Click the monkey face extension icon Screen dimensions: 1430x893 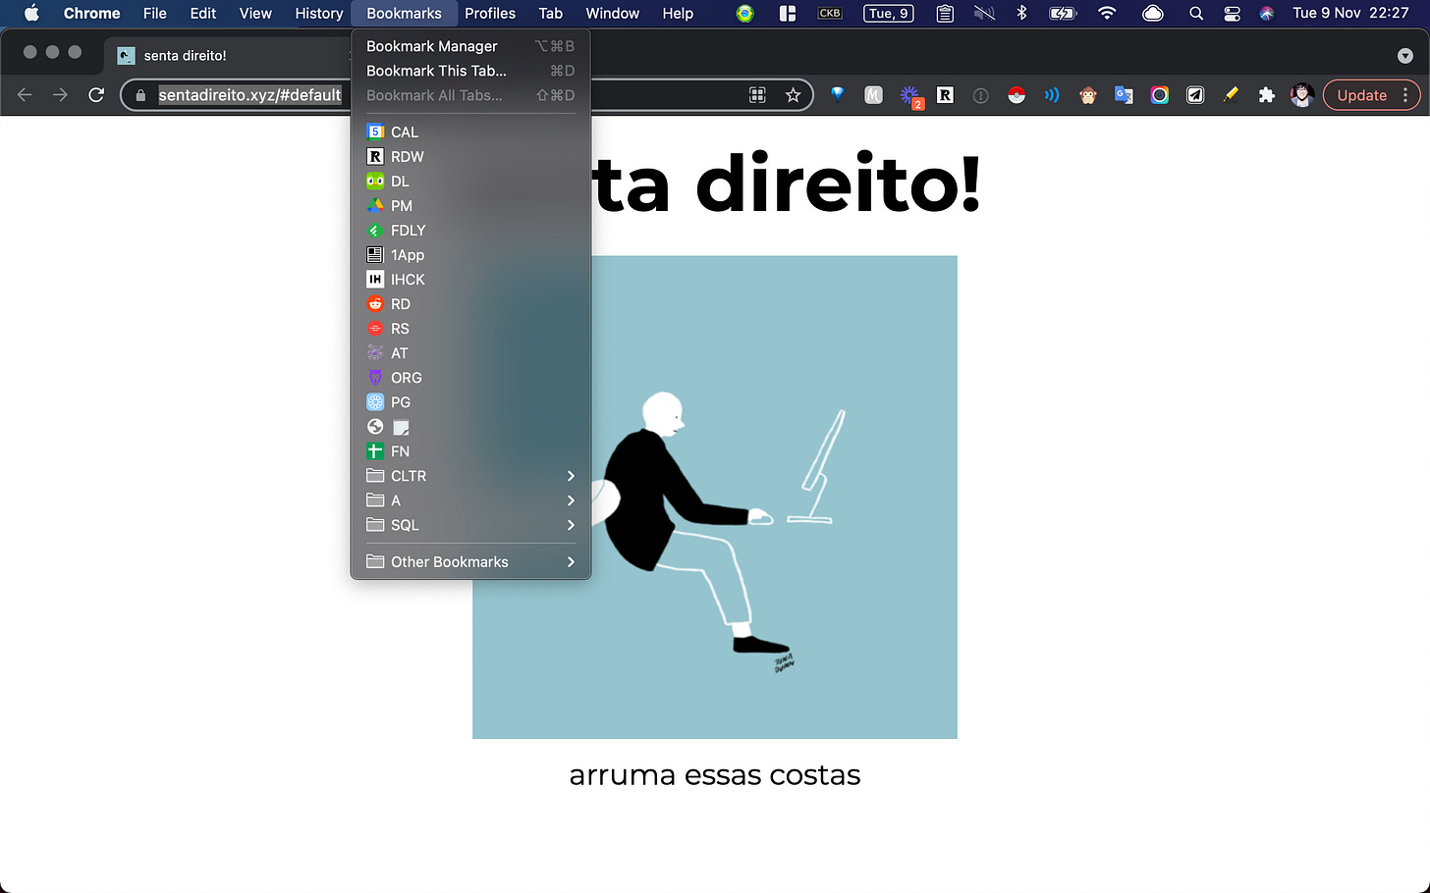1087,95
